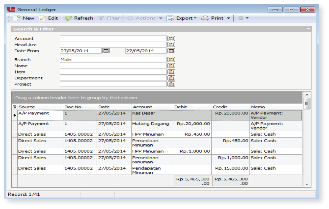This screenshot has height=209, width=329.
Task: Click the Rp.5,465,300.00 credit total
Action: pyautogui.click(x=231, y=181)
